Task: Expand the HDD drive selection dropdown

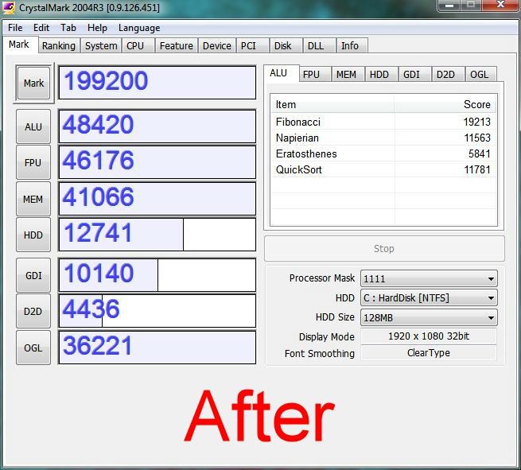Action: [429, 298]
